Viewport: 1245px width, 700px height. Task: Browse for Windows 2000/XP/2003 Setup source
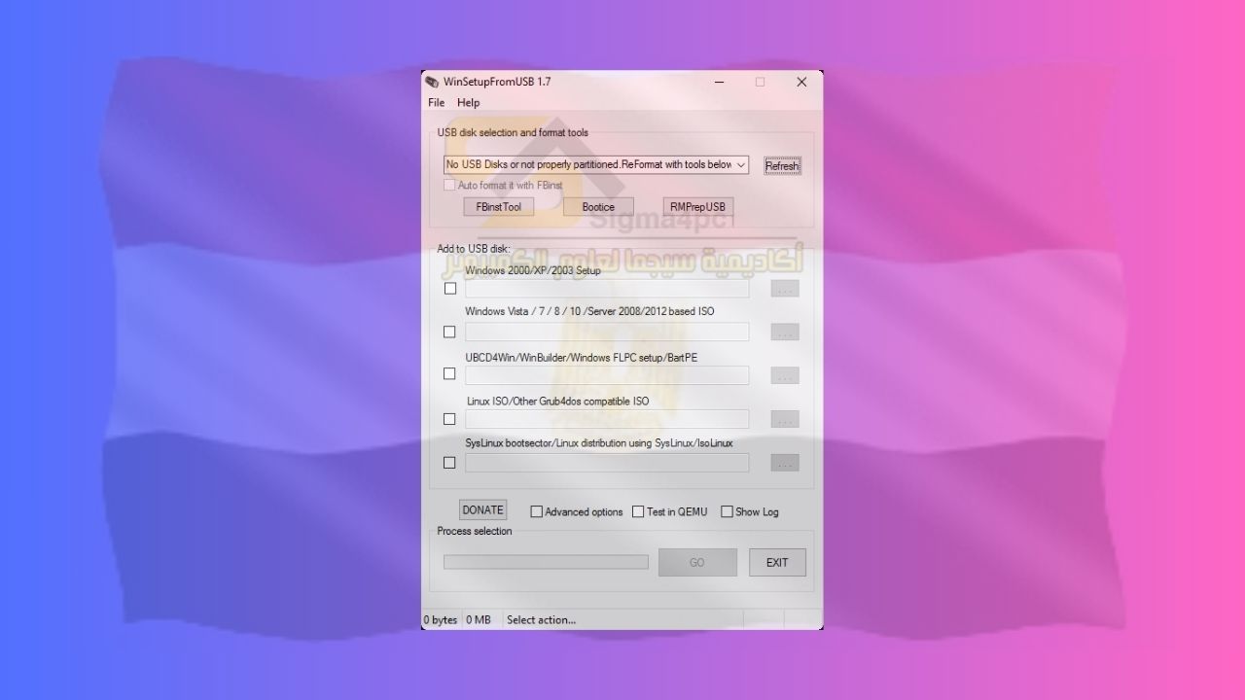pyautogui.click(x=785, y=289)
